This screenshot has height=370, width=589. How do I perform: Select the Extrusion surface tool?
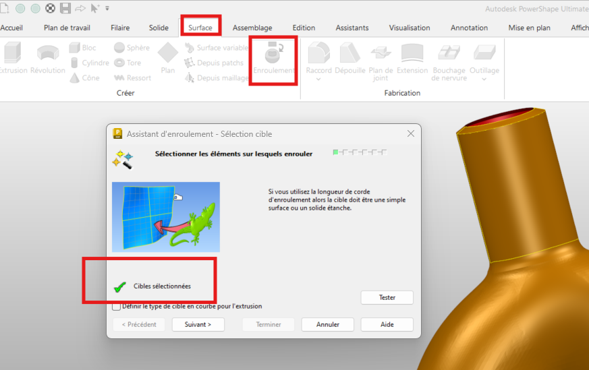click(12, 58)
